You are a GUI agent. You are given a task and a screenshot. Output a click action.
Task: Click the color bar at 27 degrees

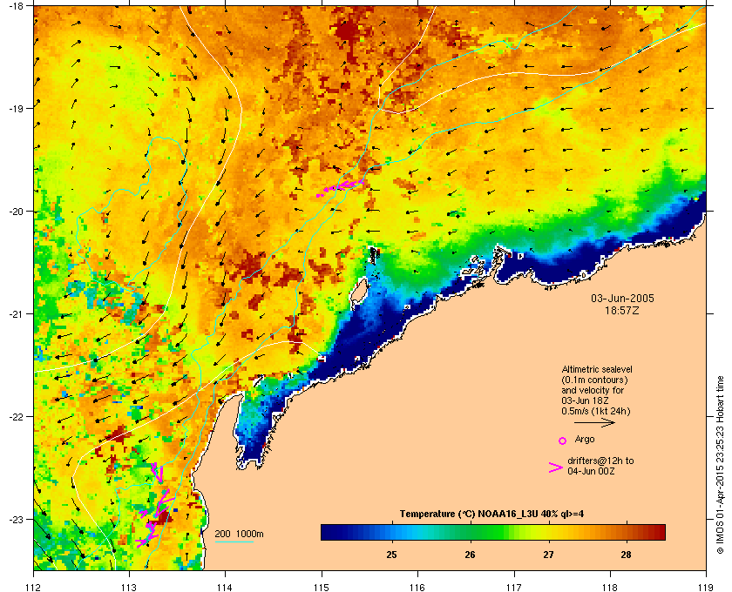pyautogui.click(x=548, y=532)
